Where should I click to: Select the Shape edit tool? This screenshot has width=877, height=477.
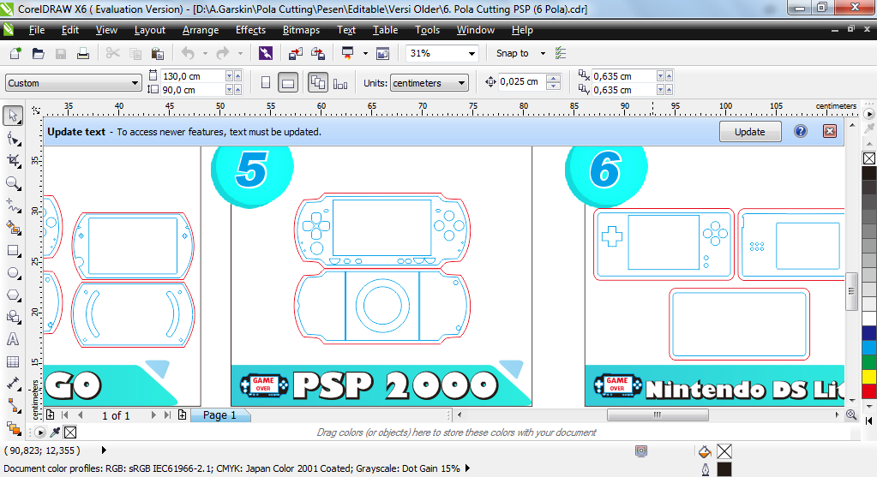pyautogui.click(x=13, y=139)
